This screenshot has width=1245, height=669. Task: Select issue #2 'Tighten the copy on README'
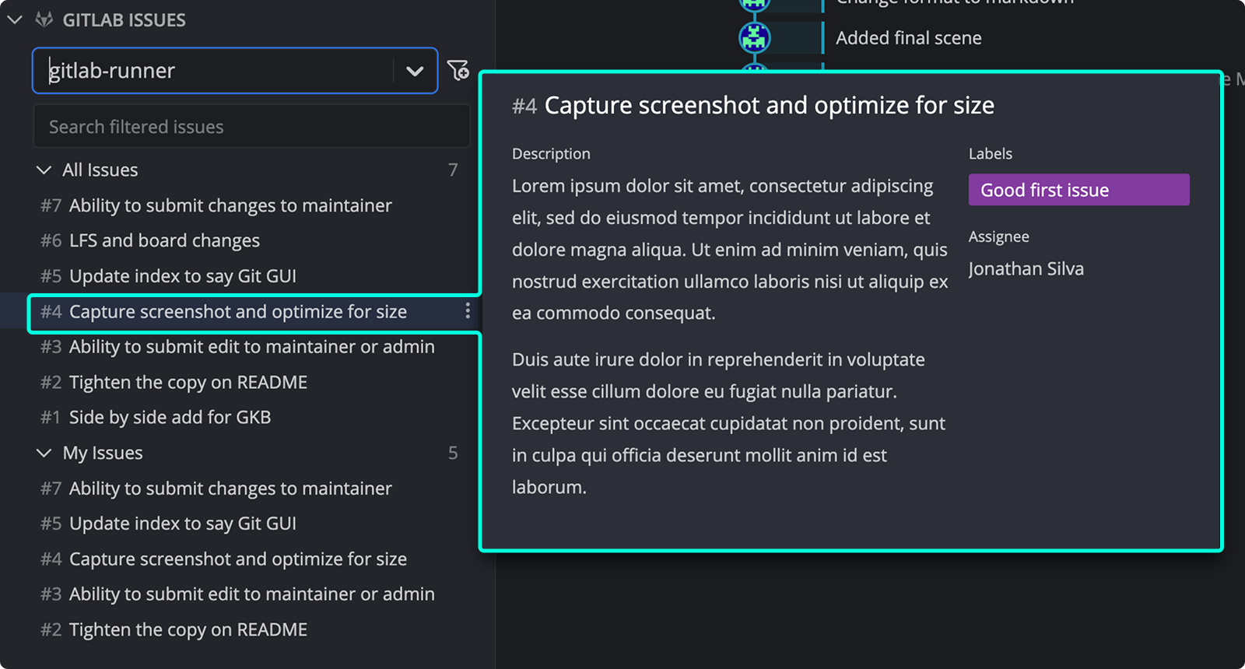point(188,382)
